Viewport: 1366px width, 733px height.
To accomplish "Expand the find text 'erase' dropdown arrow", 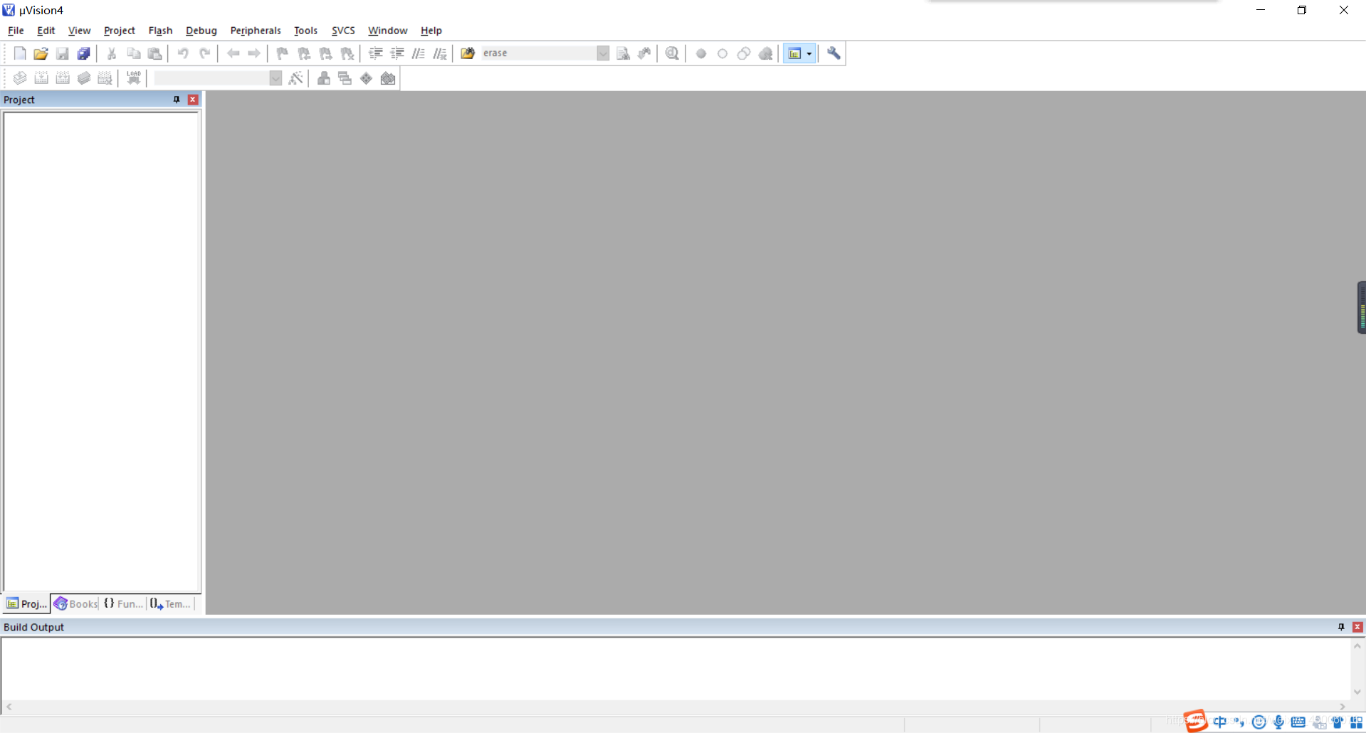I will click(x=603, y=53).
